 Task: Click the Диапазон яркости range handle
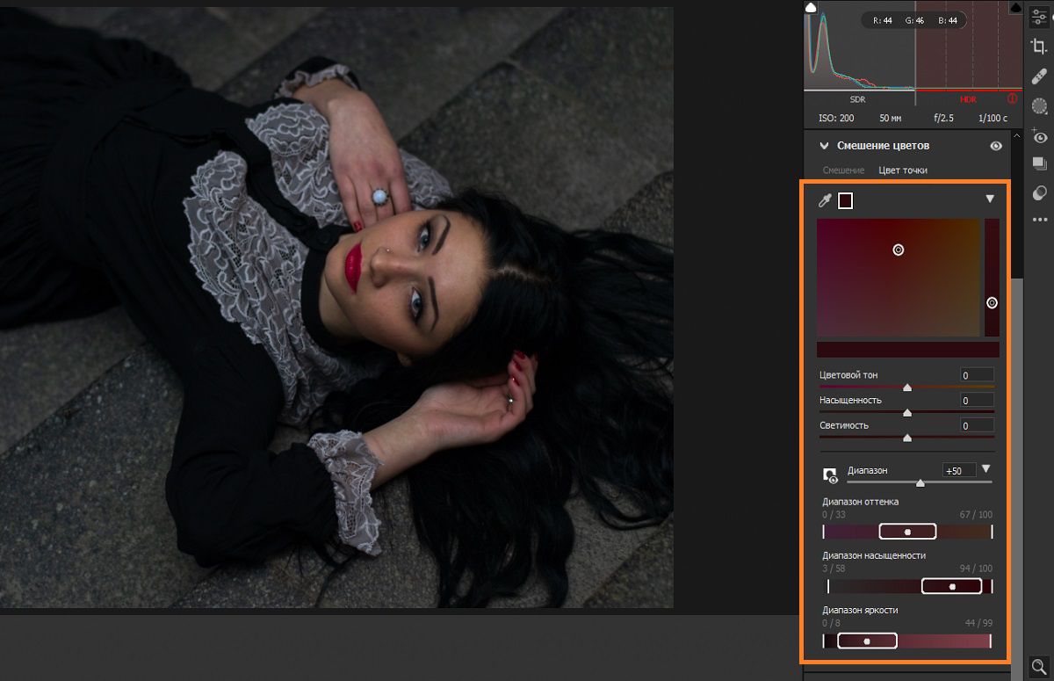coord(867,641)
